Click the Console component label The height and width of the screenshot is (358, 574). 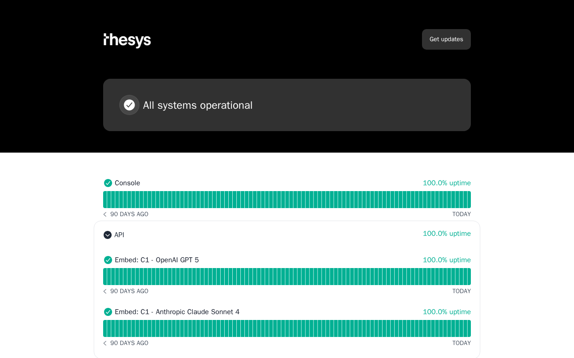127,183
